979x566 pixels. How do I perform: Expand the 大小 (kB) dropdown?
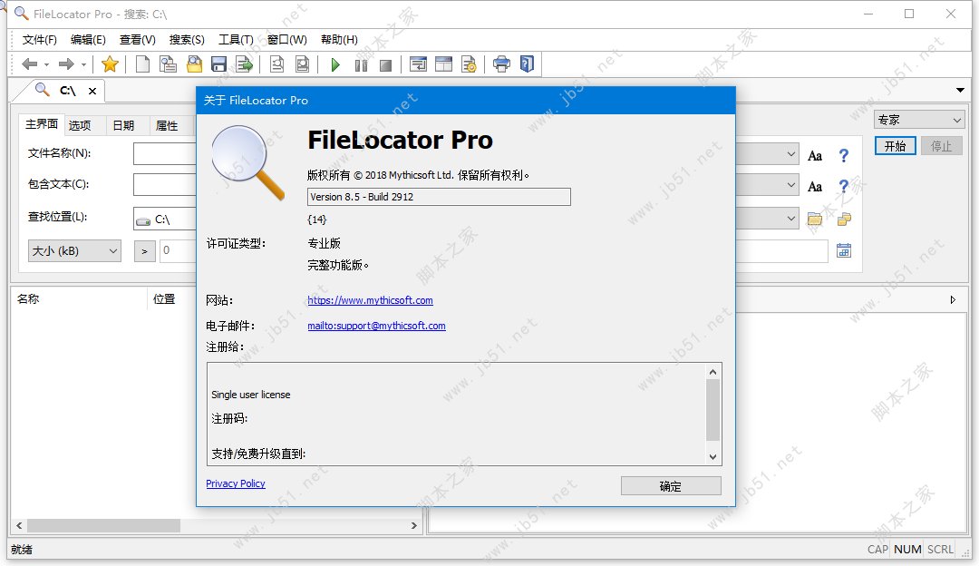point(74,251)
